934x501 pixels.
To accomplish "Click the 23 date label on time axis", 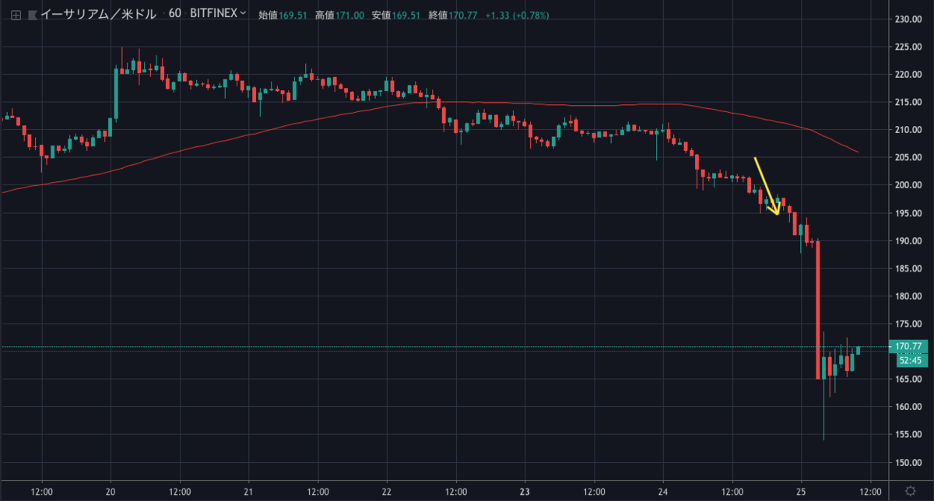I will (x=525, y=492).
